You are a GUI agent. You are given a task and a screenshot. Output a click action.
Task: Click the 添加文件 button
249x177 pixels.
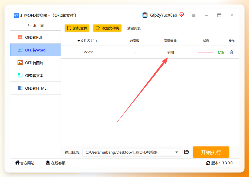point(77,28)
